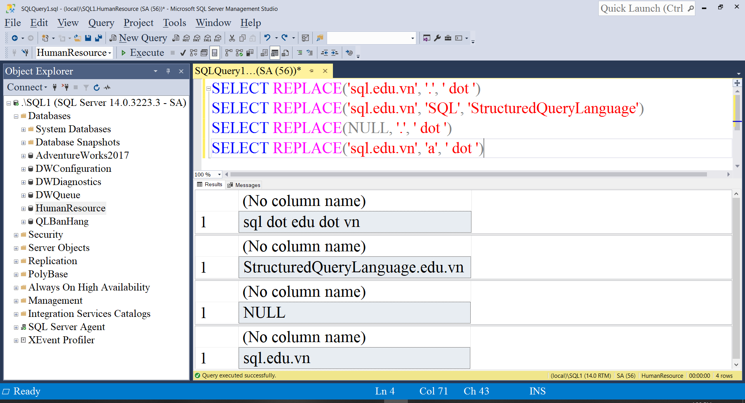The image size is (745, 403).
Task: Toggle IntelliSense Enabled button
Action: click(215, 53)
